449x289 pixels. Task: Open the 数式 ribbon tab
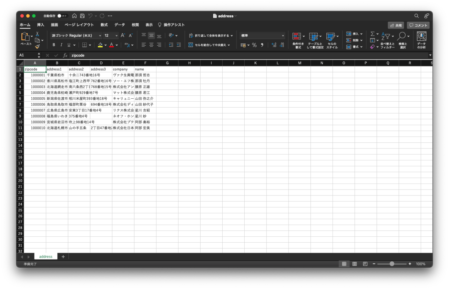pyautogui.click(x=104, y=25)
